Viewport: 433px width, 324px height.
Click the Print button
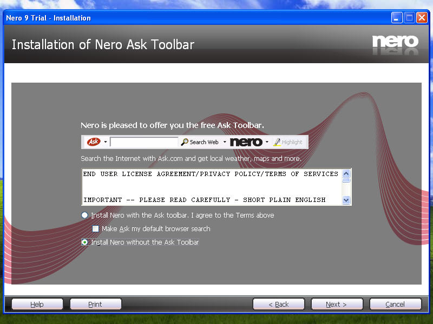coord(95,304)
